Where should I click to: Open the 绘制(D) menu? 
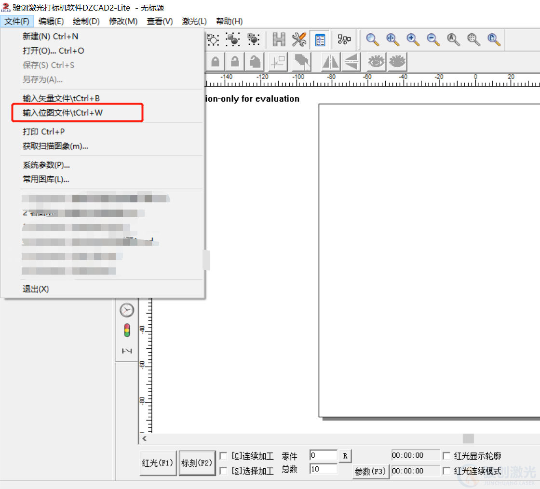click(x=86, y=21)
